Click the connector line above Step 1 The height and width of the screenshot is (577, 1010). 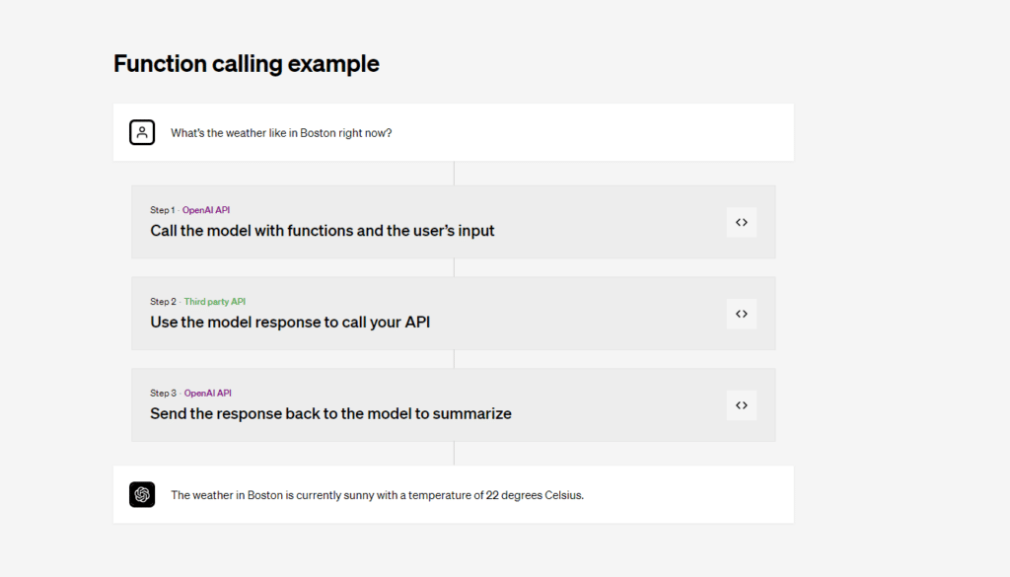tap(454, 174)
